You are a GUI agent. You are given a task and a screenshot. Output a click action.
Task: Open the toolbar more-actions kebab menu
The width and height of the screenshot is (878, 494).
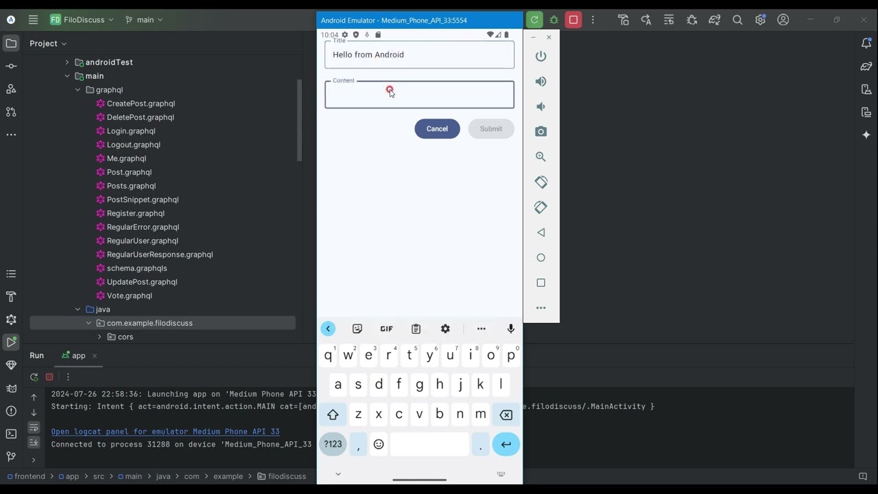(x=593, y=20)
